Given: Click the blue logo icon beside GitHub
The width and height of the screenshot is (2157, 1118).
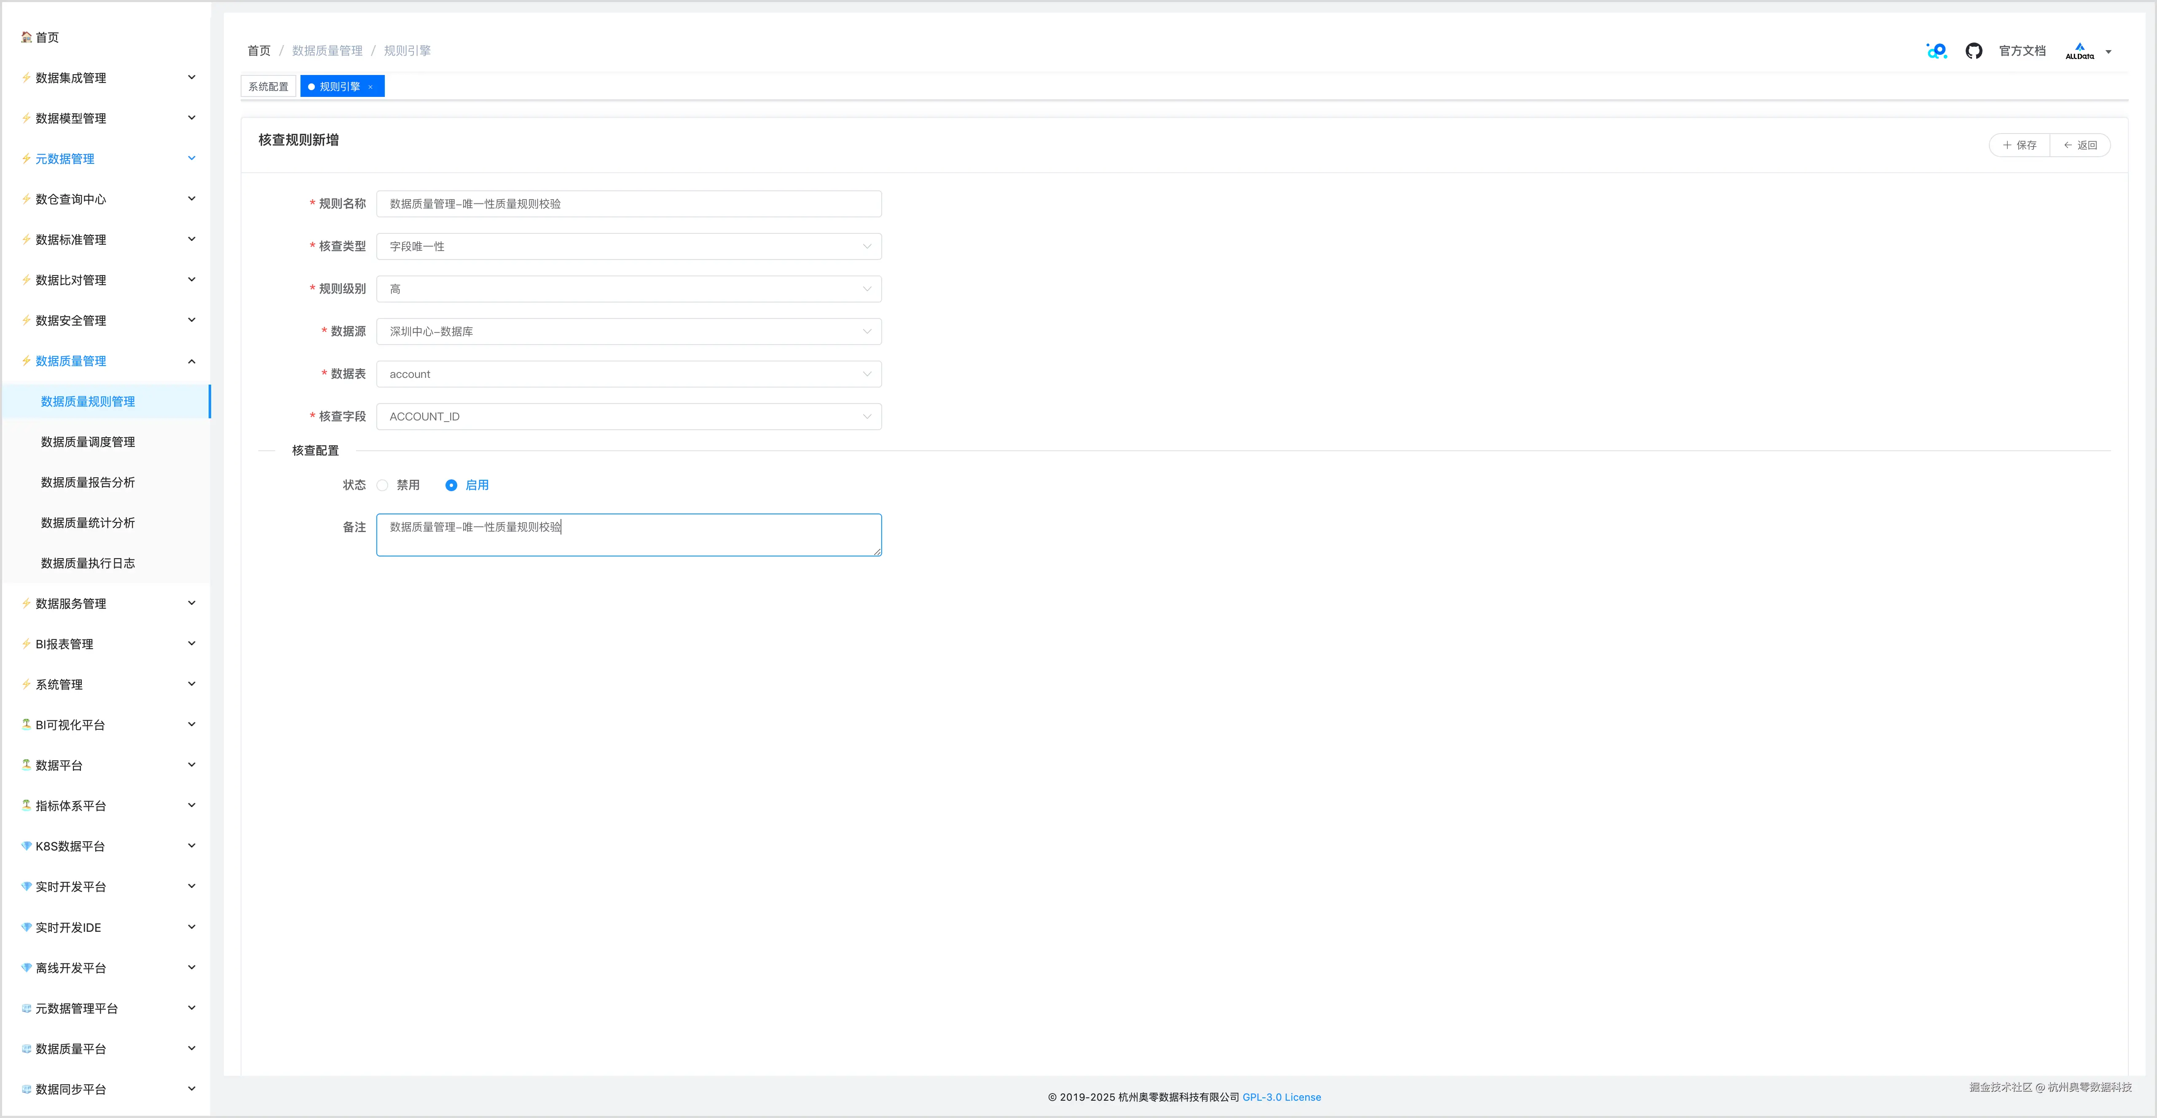Looking at the screenshot, I should coord(1937,51).
